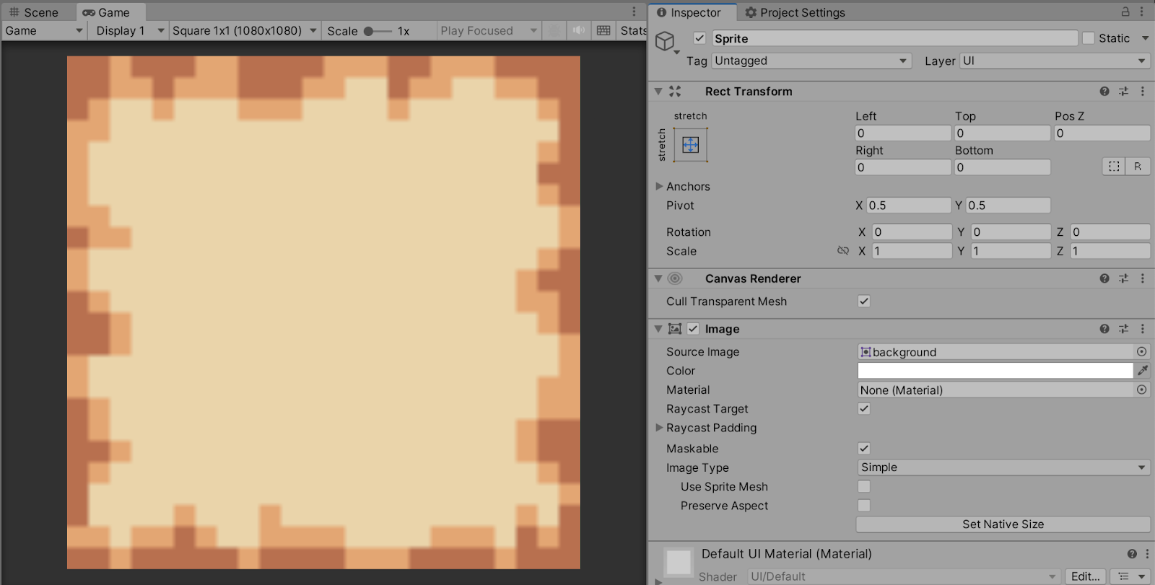Viewport: 1155px width, 585px height.
Task: Open the Tag Untagged dropdown
Action: pos(811,61)
